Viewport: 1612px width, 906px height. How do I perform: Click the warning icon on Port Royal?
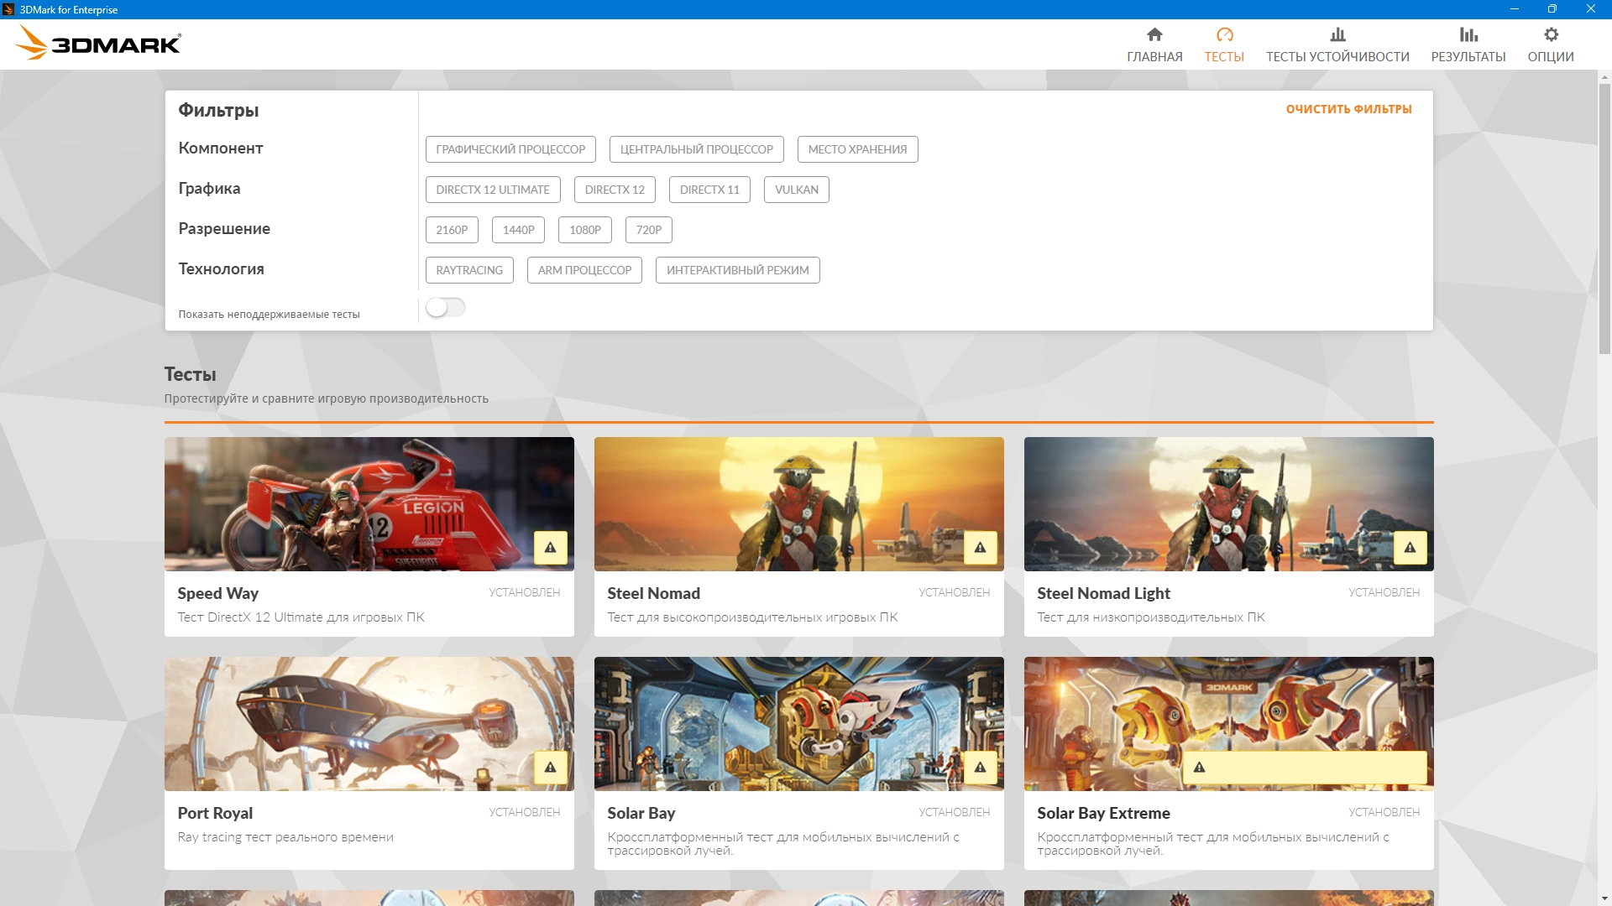tap(551, 768)
